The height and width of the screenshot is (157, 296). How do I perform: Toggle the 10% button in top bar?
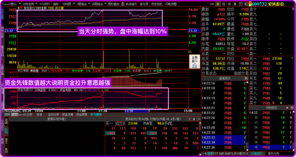pyautogui.click(x=211, y=4)
